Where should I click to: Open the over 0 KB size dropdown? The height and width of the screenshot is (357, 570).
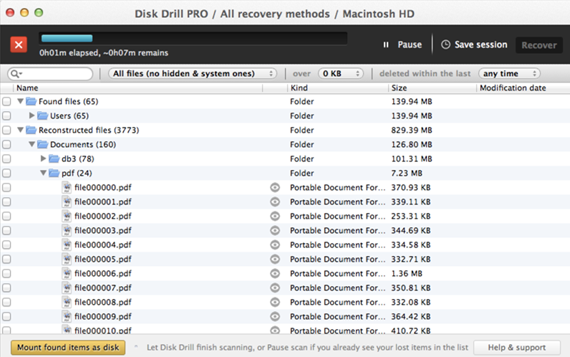341,74
